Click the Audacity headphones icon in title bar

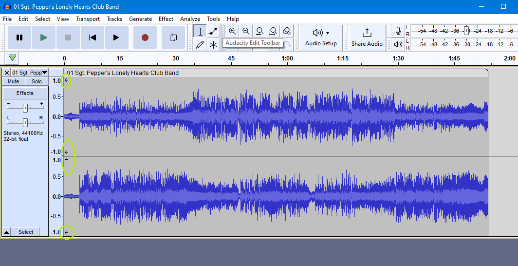click(7, 7)
